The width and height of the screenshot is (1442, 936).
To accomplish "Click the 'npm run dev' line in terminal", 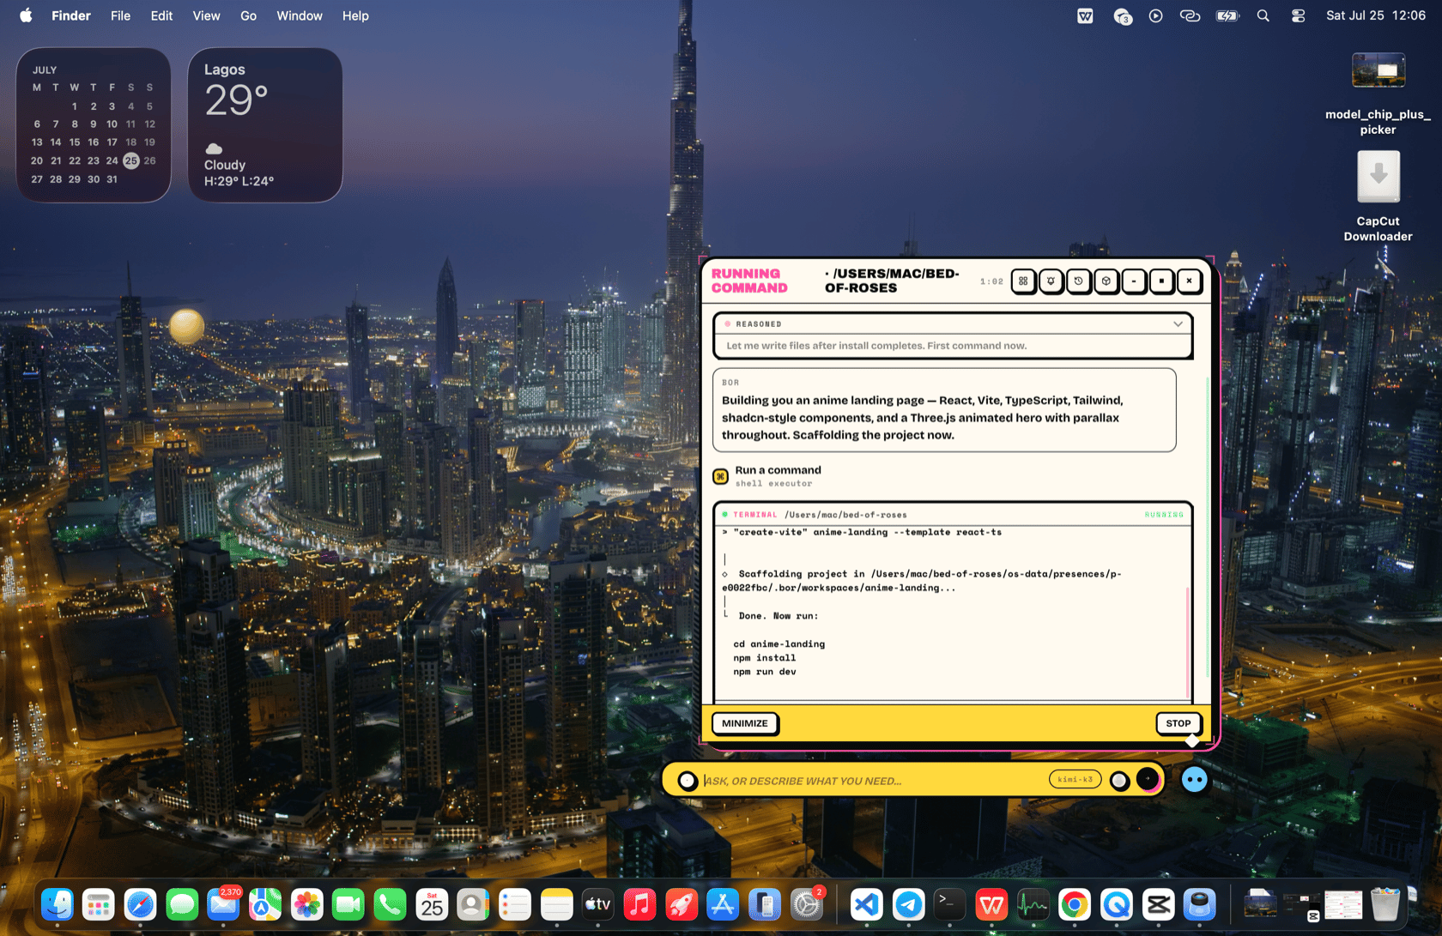I will coord(764,672).
